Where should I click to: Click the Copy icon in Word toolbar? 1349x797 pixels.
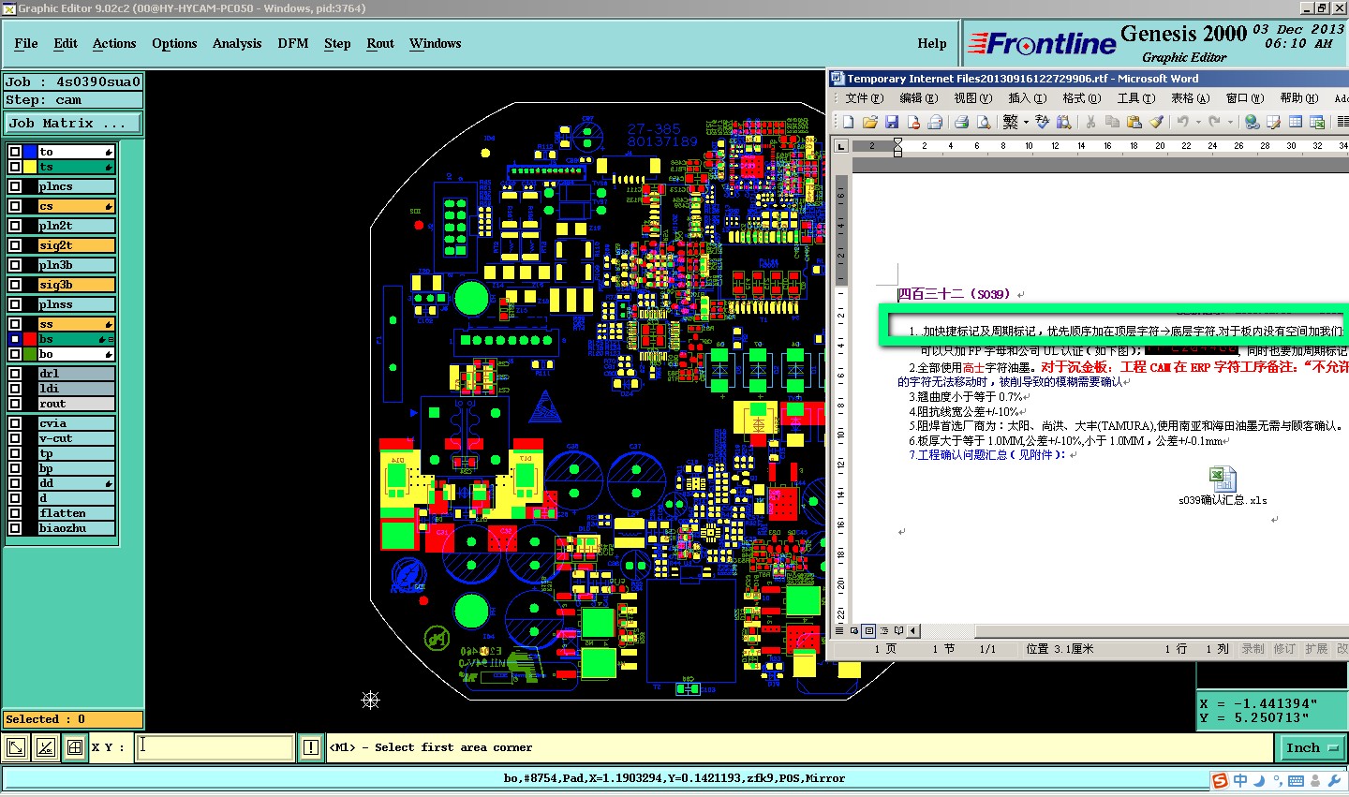click(1112, 122)
